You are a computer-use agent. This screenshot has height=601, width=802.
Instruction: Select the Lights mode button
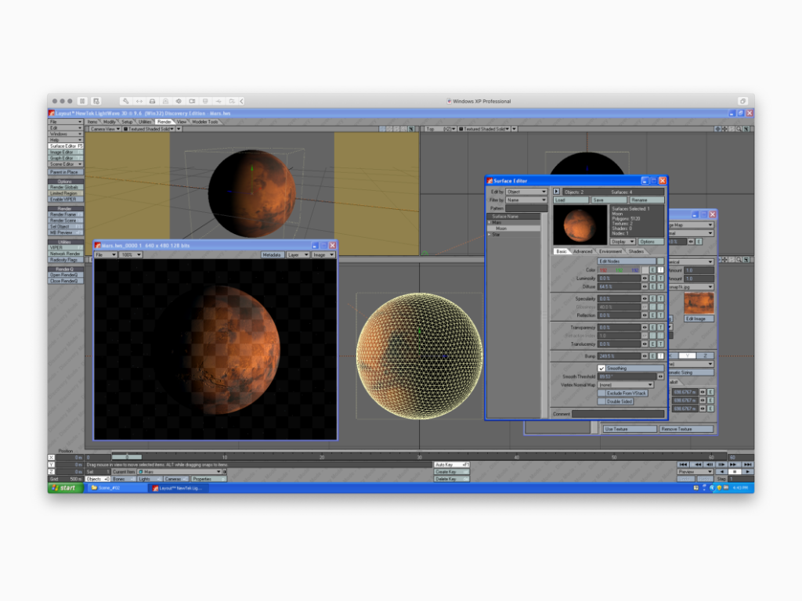click(x=150, y=479)
